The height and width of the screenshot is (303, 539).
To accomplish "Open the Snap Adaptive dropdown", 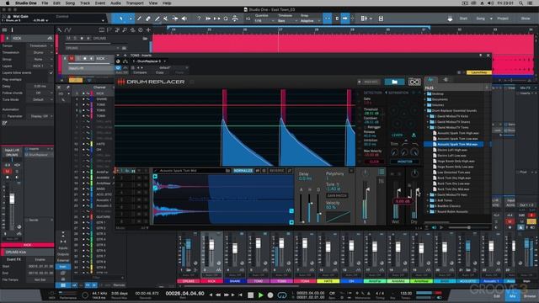I will click(x=310, y=20).
